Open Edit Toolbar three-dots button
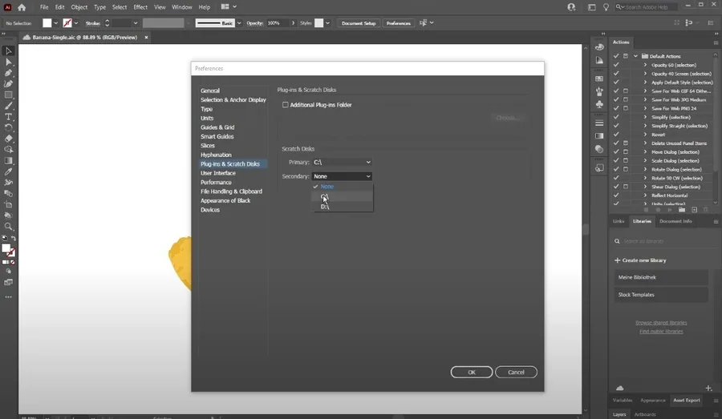 pyautogui.click(x=8, y=297)
